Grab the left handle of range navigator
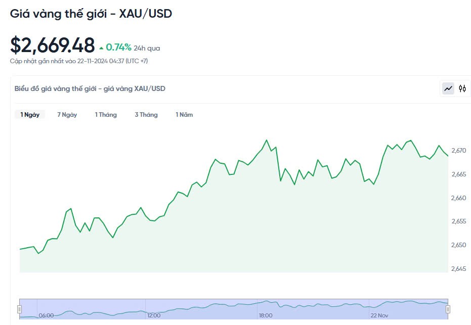 click(x=20, y=309)
